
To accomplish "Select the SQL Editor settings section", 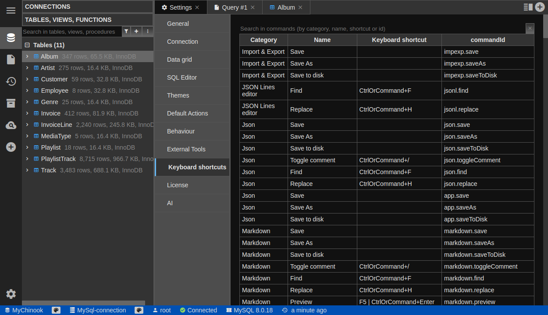I will pyautogui.click(x=182, y=77).
